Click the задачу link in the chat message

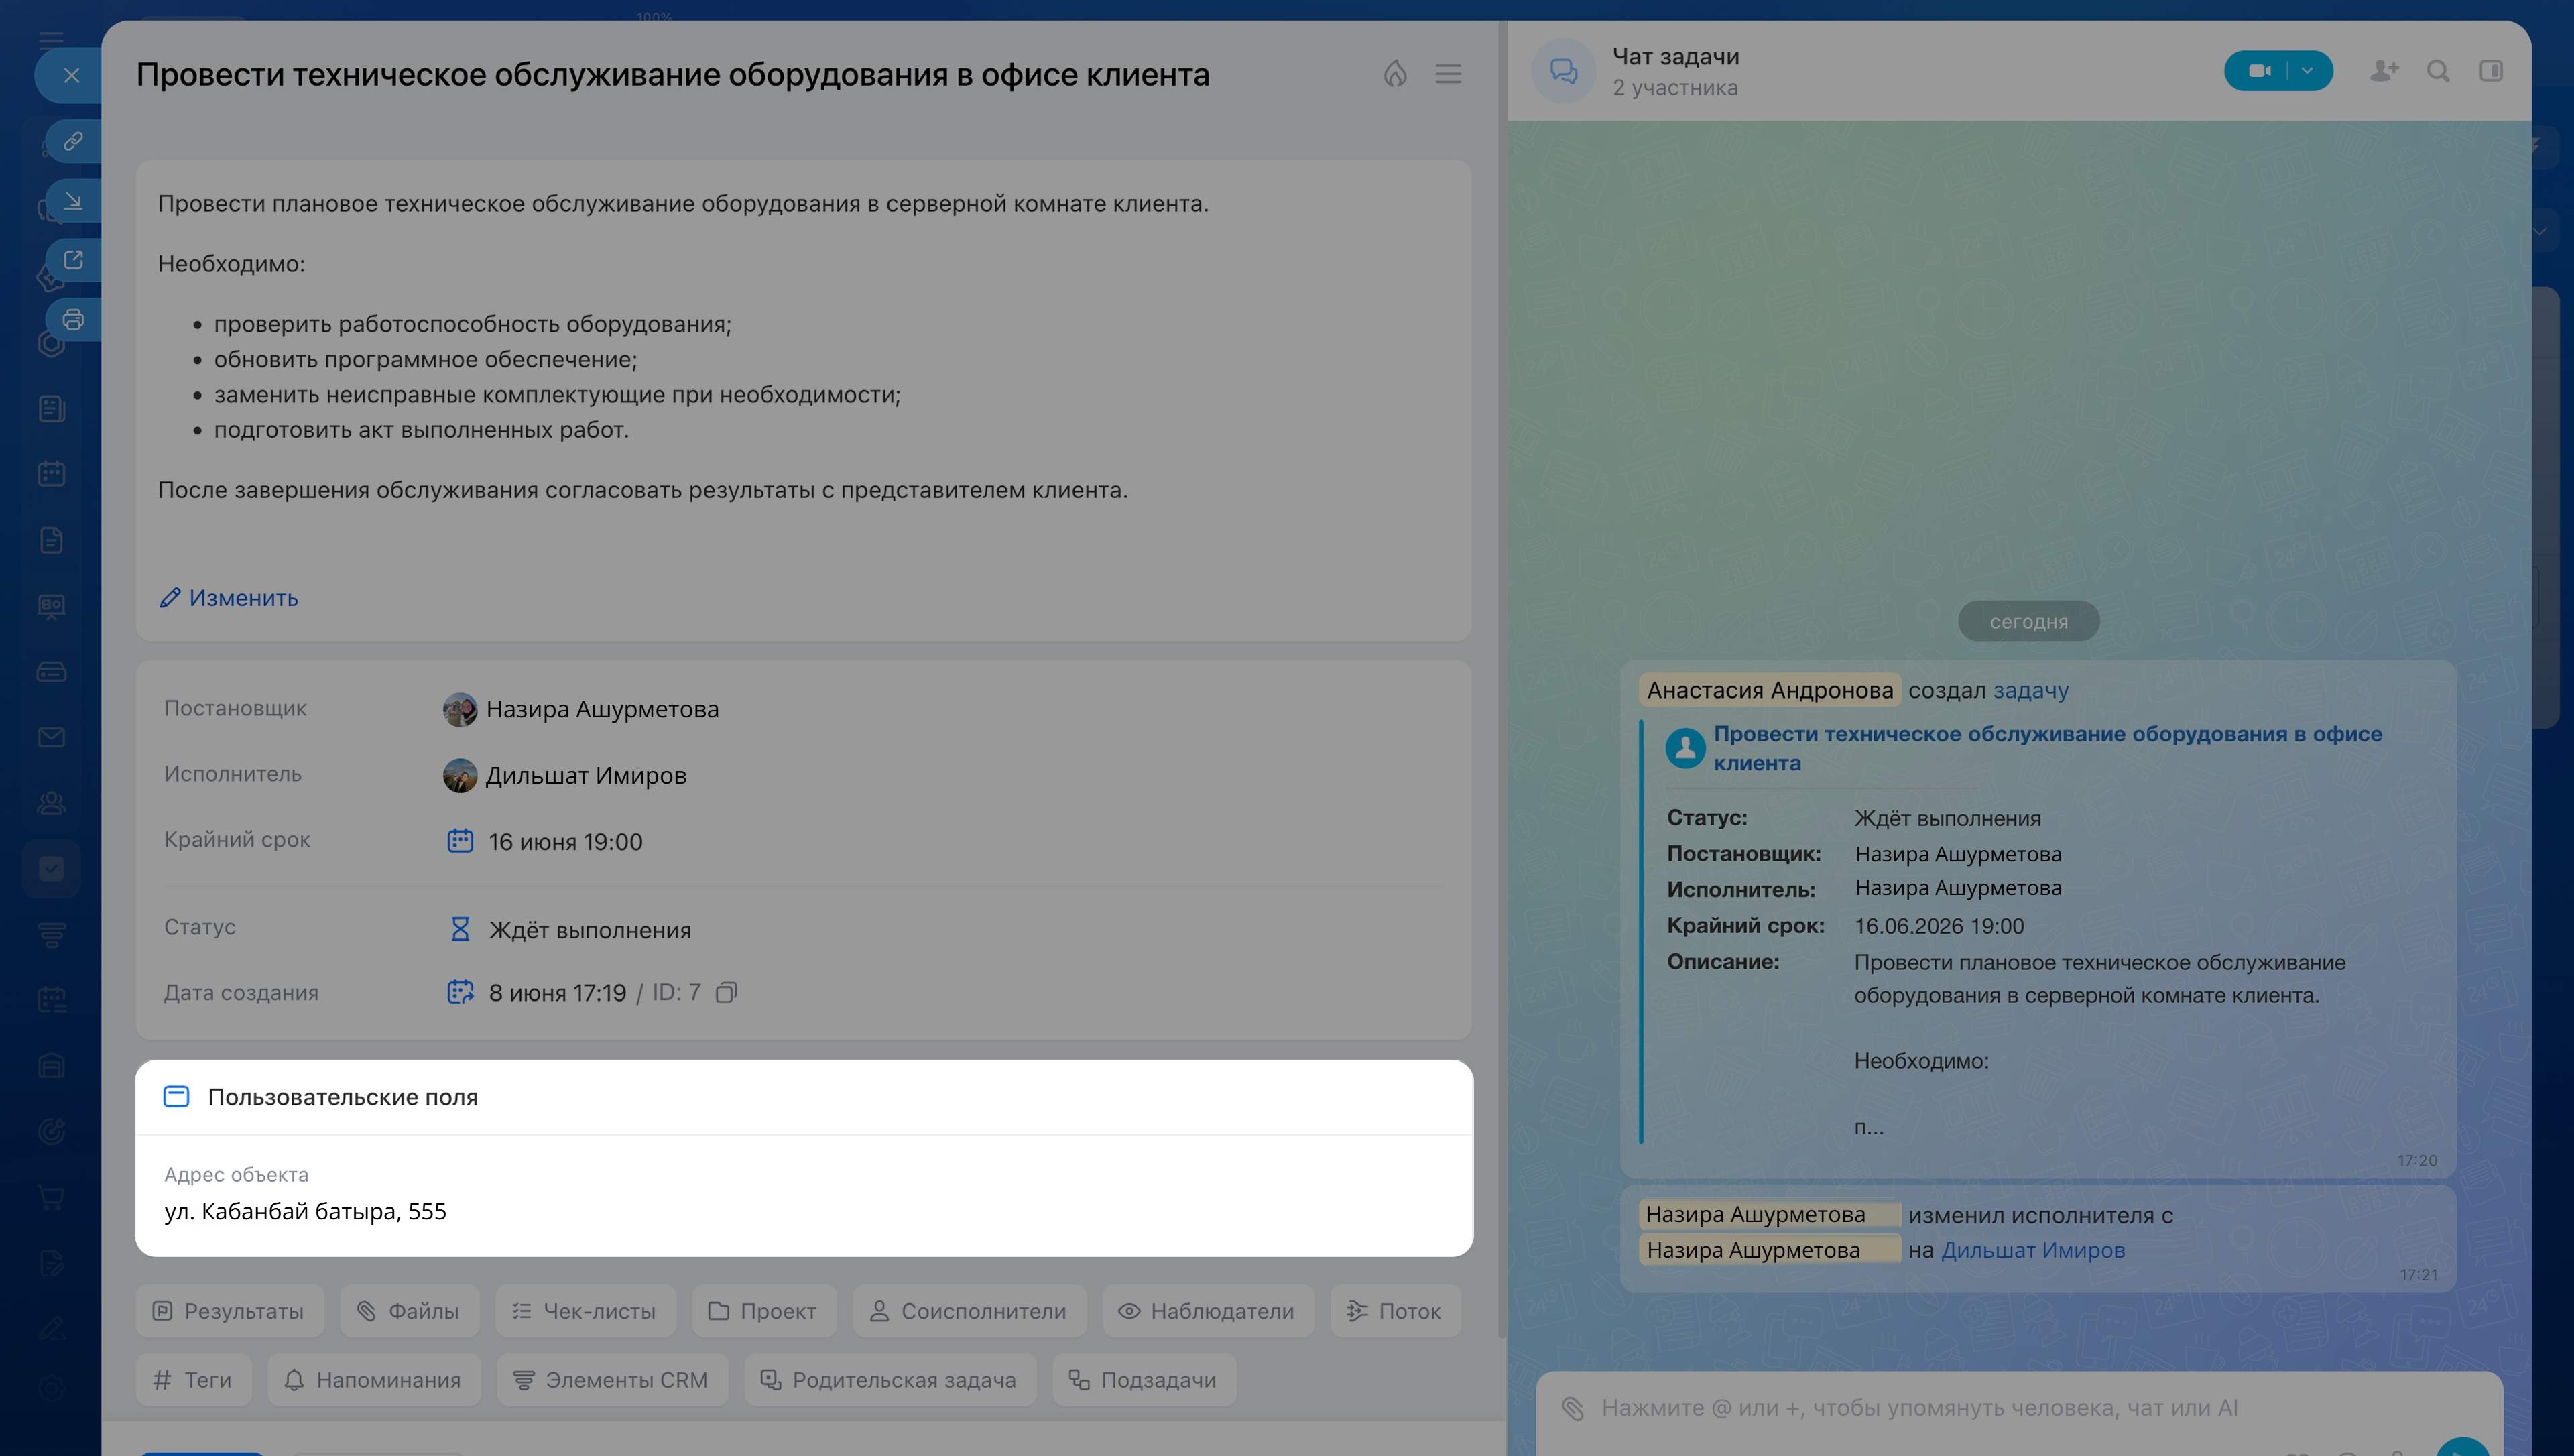[x=2031, y=691]
